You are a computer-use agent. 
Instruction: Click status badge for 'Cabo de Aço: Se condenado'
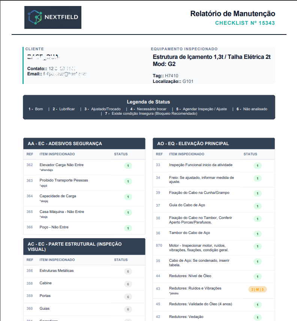click(x=258, y=262)
